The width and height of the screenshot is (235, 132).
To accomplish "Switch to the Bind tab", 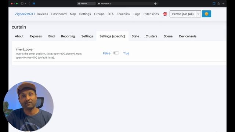I will 51,36.
